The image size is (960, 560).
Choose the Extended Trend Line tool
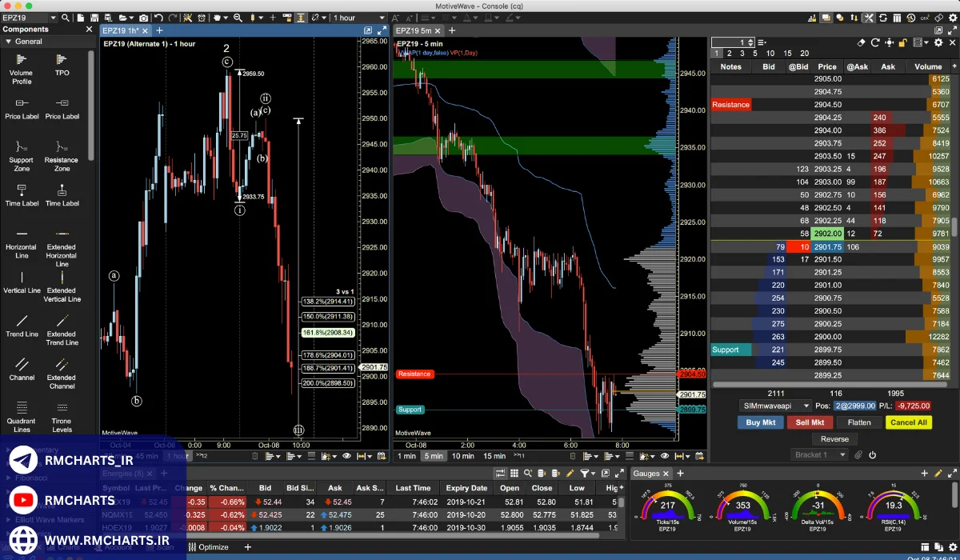[x=62, y=329]
